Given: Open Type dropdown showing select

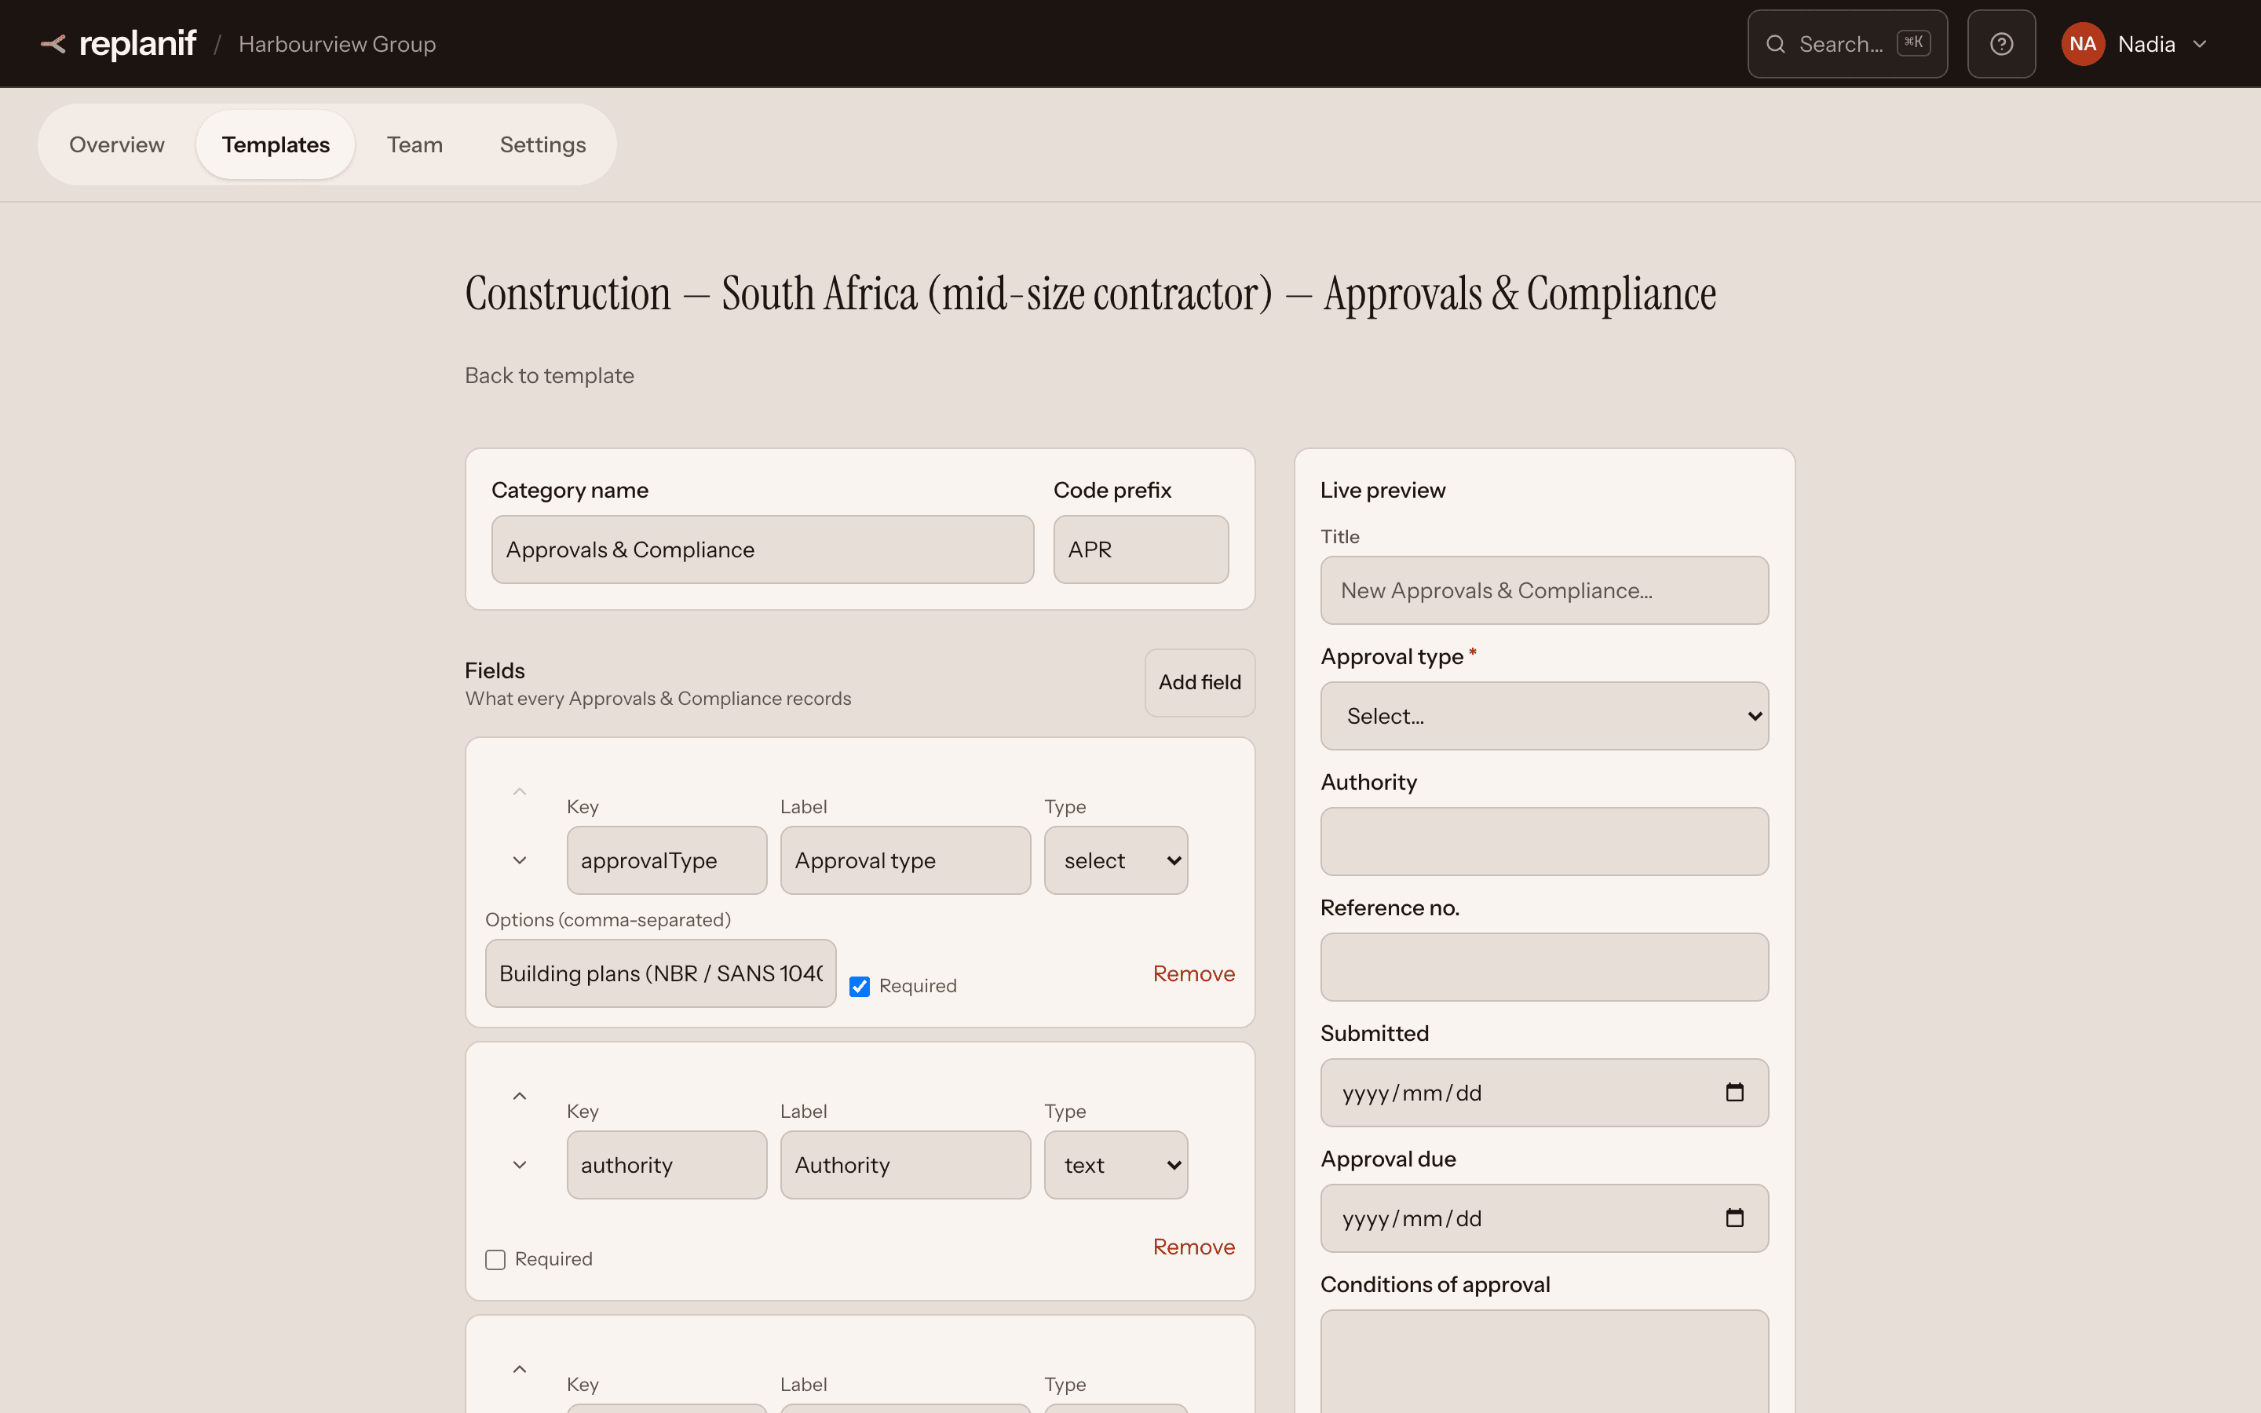Looking at the screenshot, I should (x=1116, y=860).
